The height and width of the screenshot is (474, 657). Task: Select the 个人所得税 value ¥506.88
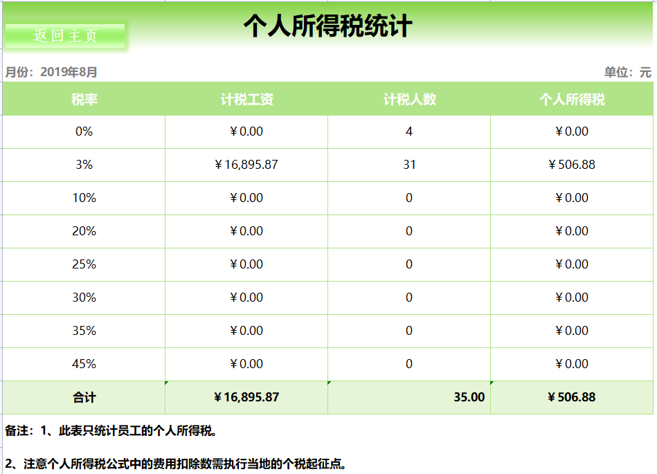coord(572,165)
